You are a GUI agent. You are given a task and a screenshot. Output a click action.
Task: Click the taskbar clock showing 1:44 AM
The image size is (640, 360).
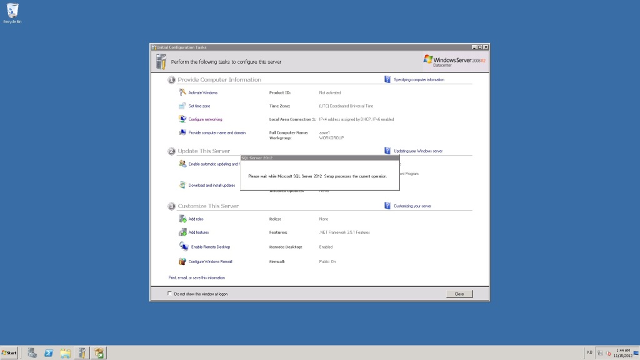(x=623, y=352)
